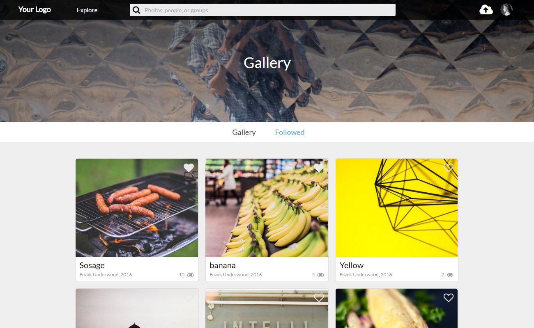Unlike the Sosage photo heart
Screen dimensions: 534x328
tap(189, 168)
